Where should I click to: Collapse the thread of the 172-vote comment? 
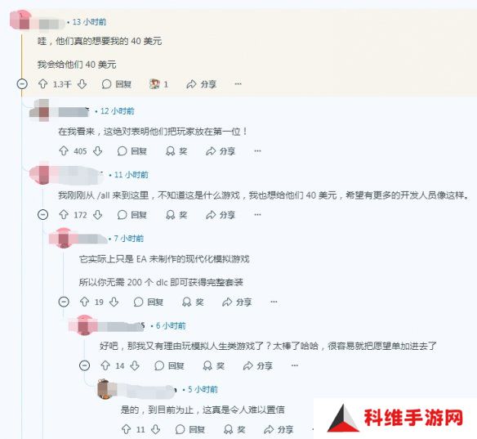[x=43, y=215]
